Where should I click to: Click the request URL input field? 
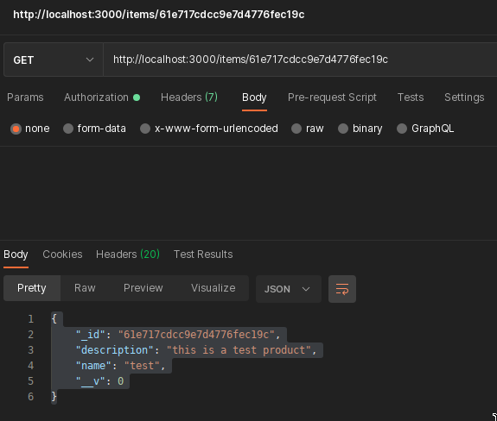pyautogui.click(x=300, y=60)
